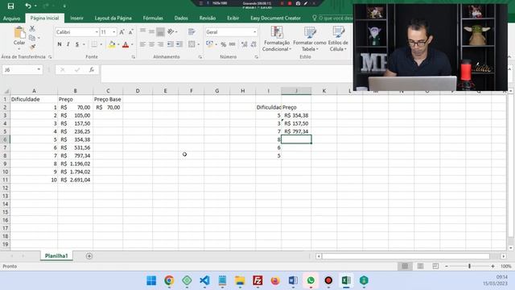Open the Geral number format dropdown

coord(255,32)
